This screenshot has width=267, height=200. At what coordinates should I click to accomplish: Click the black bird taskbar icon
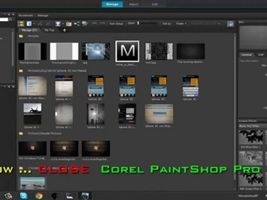pos(54,196)
